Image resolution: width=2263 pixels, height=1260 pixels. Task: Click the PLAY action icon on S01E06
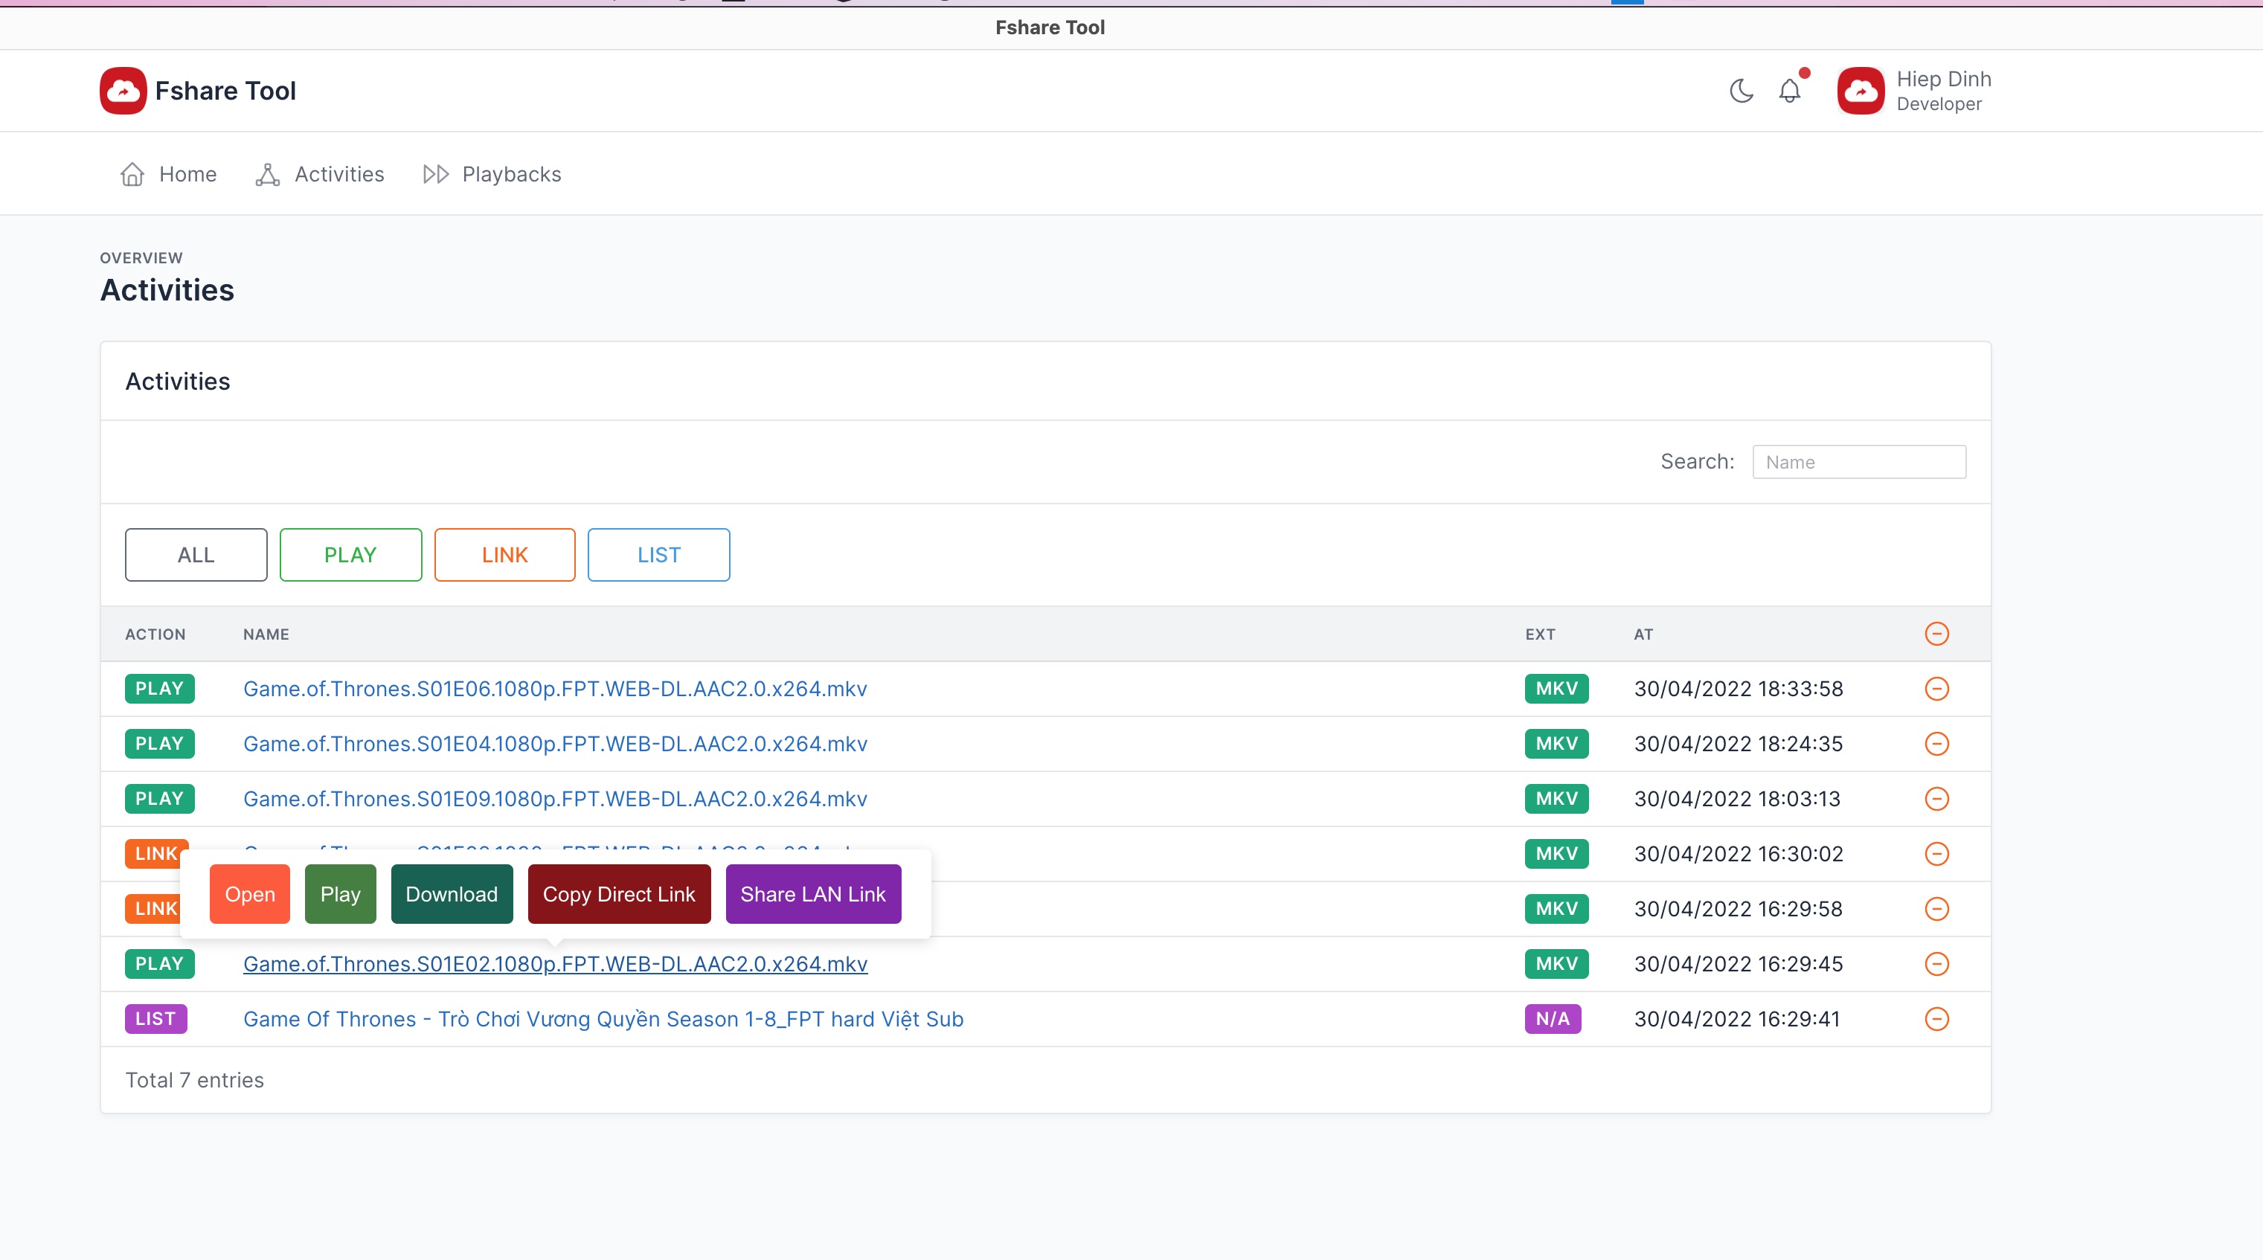158,689
